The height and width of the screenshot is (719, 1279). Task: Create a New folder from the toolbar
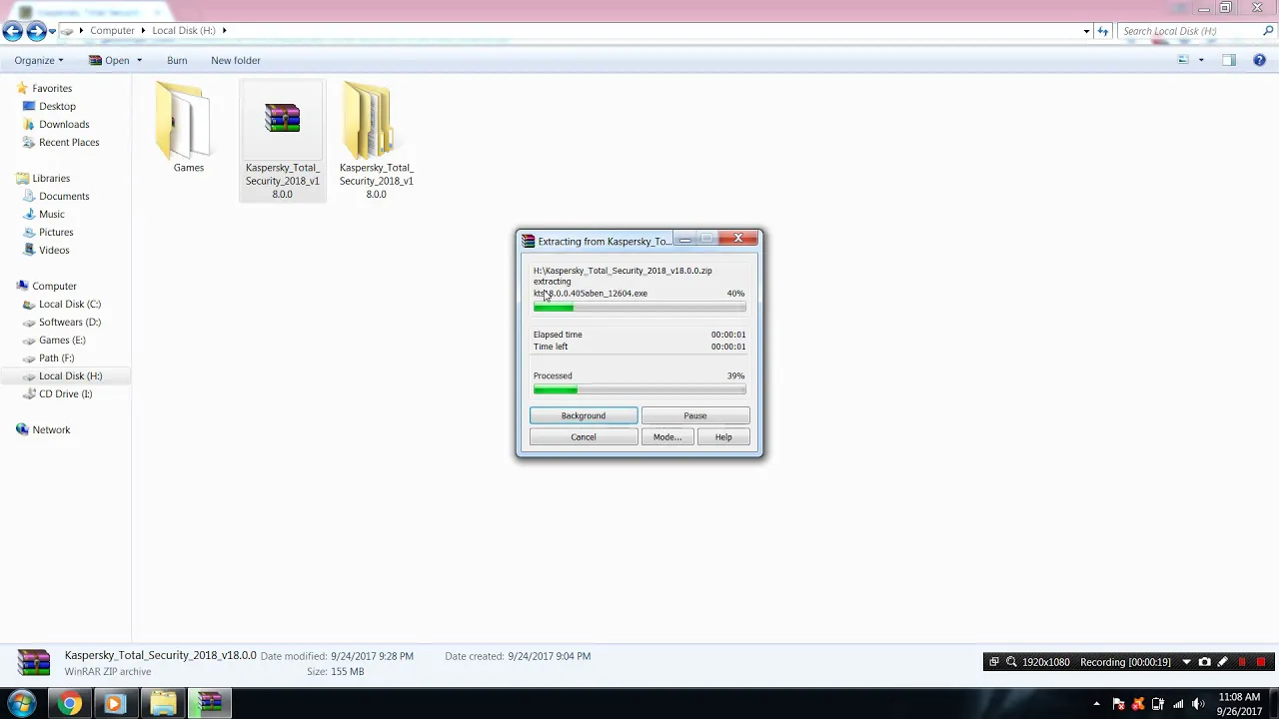coord(236,61)
